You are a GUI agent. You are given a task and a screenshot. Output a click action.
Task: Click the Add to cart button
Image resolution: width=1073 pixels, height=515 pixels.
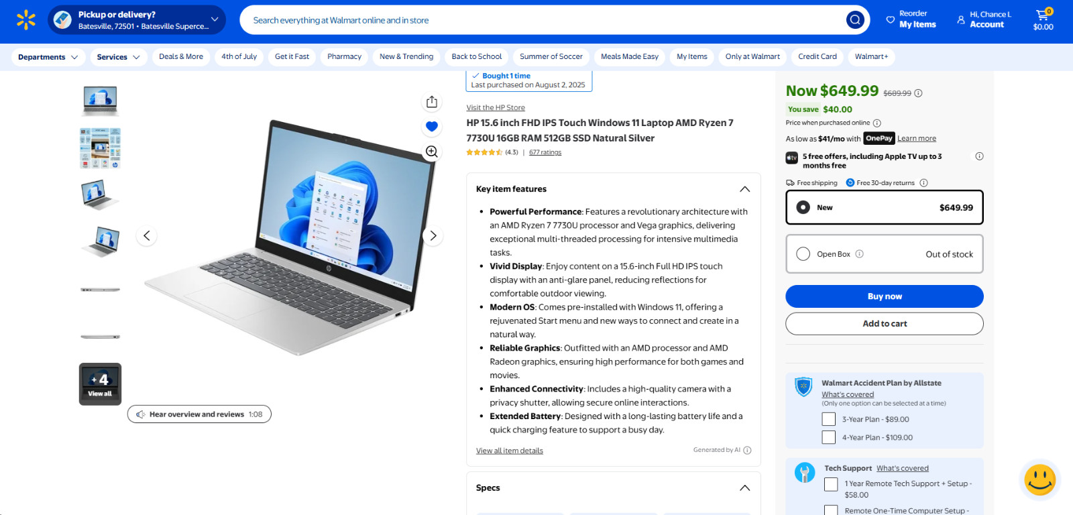coord(885,324)
